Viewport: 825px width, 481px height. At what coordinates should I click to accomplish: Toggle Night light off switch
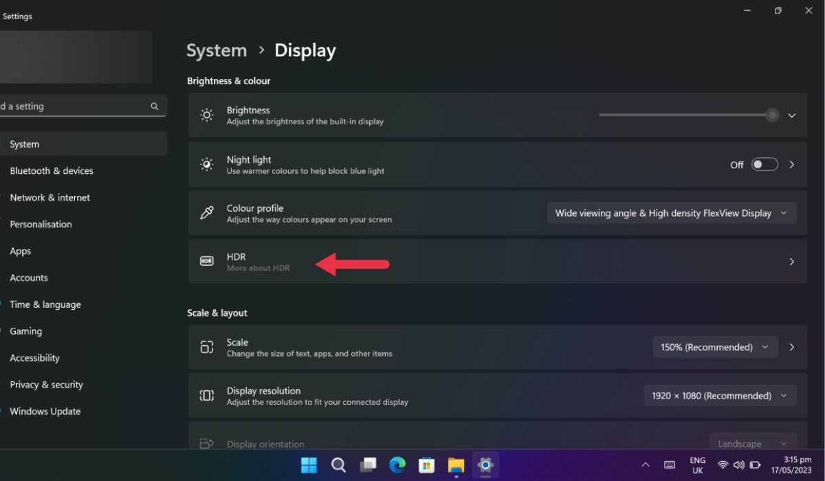click(764, 164)
